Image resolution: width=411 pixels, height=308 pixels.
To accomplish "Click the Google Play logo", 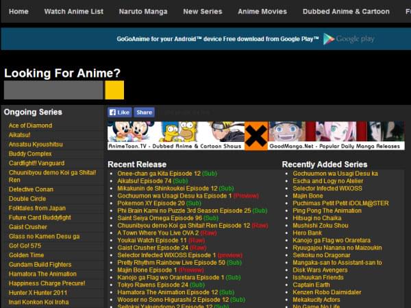I will tap(349, 39).
